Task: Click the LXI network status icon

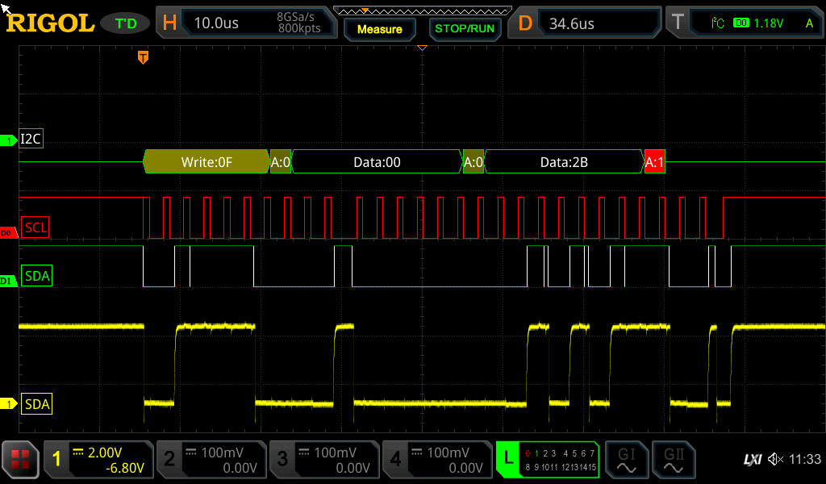Action: pyautogui.click(x=753, y=460)
